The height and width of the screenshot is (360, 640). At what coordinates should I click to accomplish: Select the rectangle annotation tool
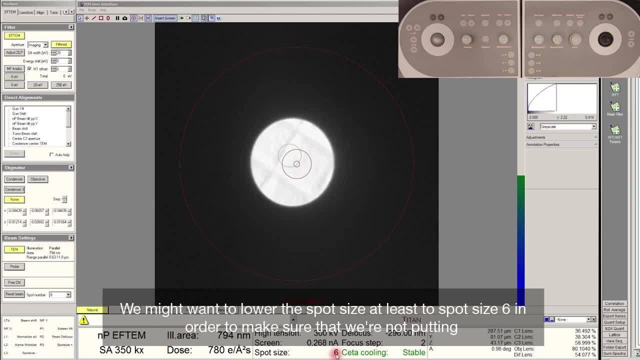(x=100, y=18)
